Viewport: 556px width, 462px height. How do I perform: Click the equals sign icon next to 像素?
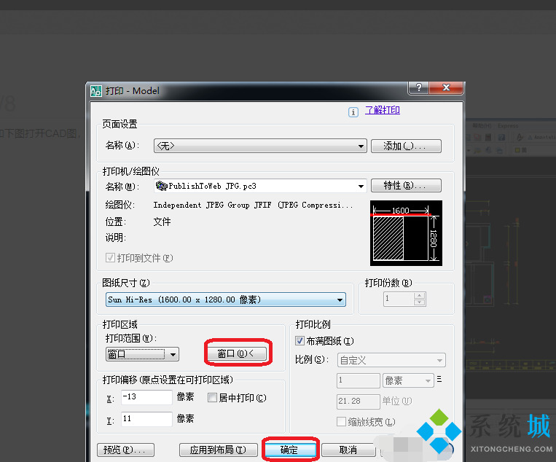[439, 380]
